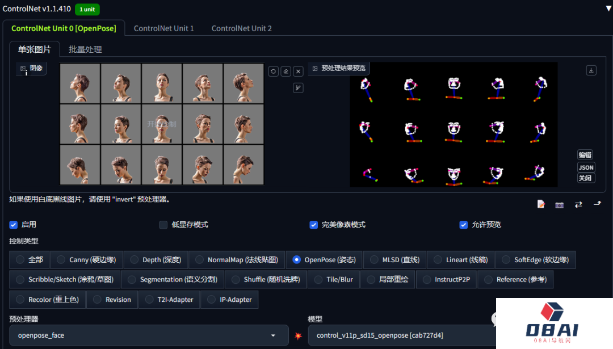613x349 pixels.
Task: Enable the 低显存模式 low VRAM checkbox
Action: 163,225
